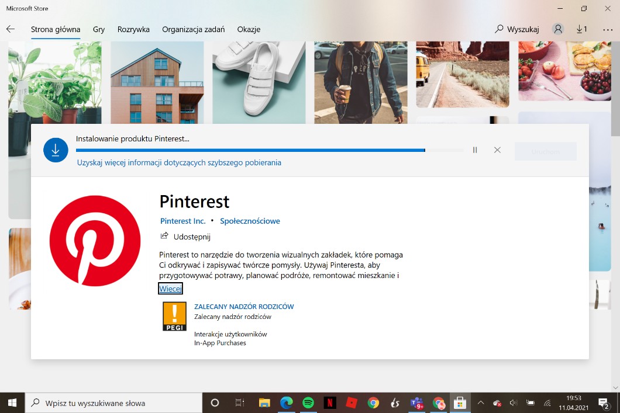620x413 pixels.
Task: Select the Okazje tab
Action: 249,29
